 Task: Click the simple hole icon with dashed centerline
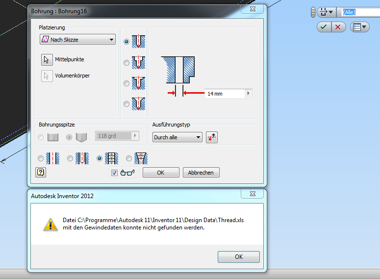52,158
